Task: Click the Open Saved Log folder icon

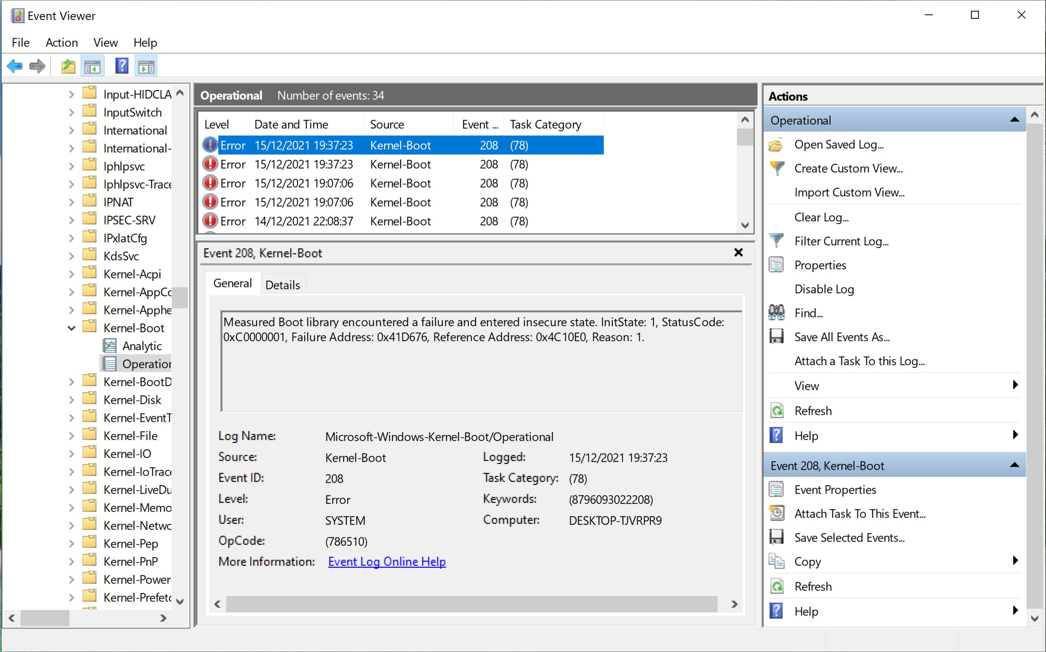Action: tap(776, 145)
